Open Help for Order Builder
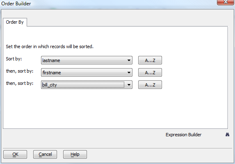Viewport: 235px width, 164px height. [x=75, y=154]
